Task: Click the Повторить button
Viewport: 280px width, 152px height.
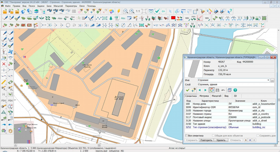Action: 206,140
